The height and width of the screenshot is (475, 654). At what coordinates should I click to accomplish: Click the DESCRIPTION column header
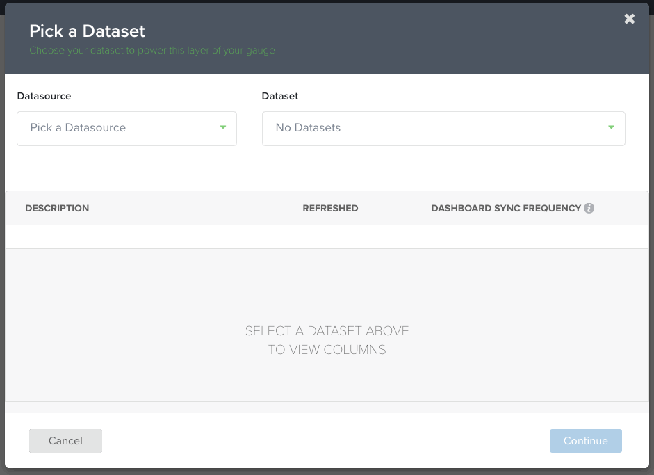(x=57, y=208)
